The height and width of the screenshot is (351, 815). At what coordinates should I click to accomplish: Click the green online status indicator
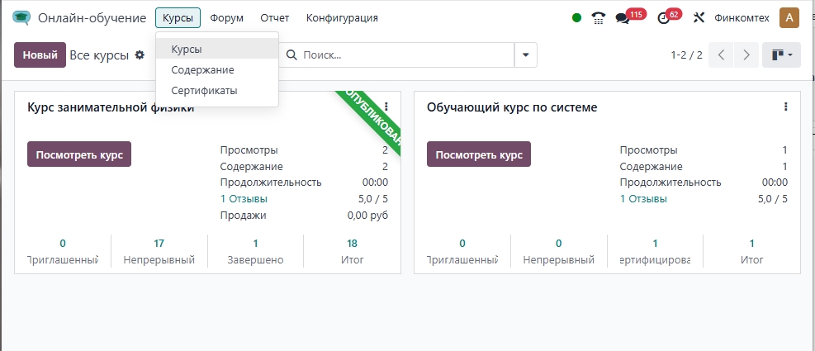[576, 17]
